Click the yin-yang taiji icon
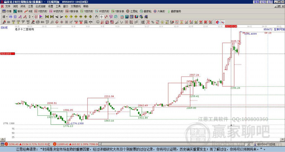 (218, 22)
